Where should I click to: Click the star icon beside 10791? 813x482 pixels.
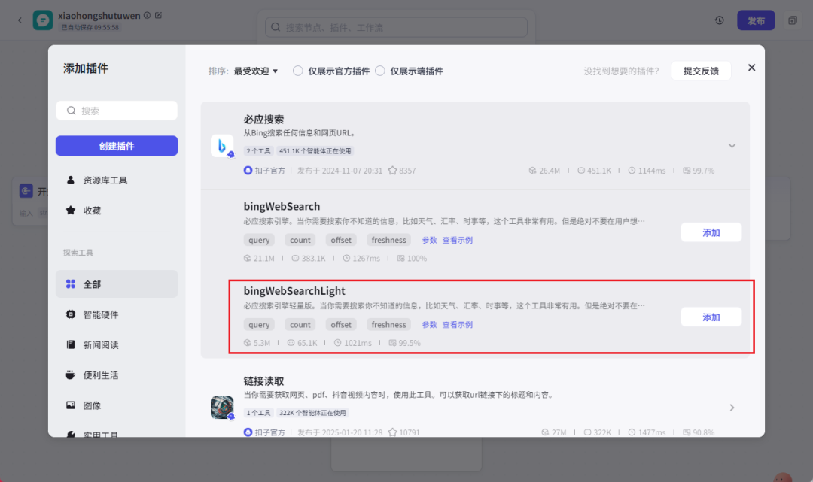click(392, 432)
